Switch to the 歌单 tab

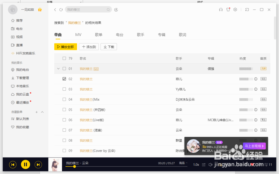coord(98,35)
